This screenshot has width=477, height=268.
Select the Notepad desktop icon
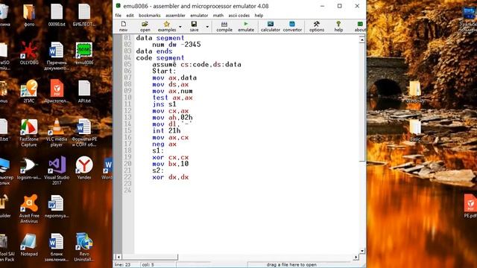pos(29,245)
